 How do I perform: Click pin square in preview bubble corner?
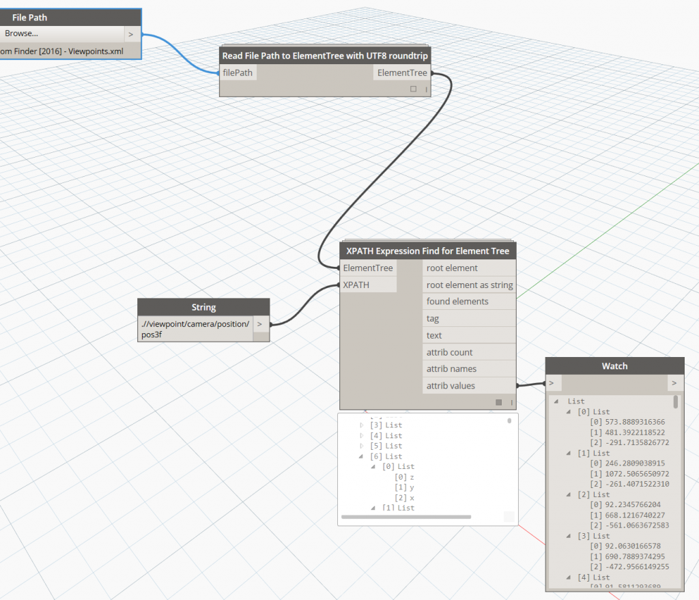[509, 517]
